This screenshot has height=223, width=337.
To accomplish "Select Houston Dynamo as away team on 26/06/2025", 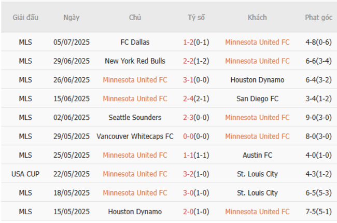I will pos(257,80).
